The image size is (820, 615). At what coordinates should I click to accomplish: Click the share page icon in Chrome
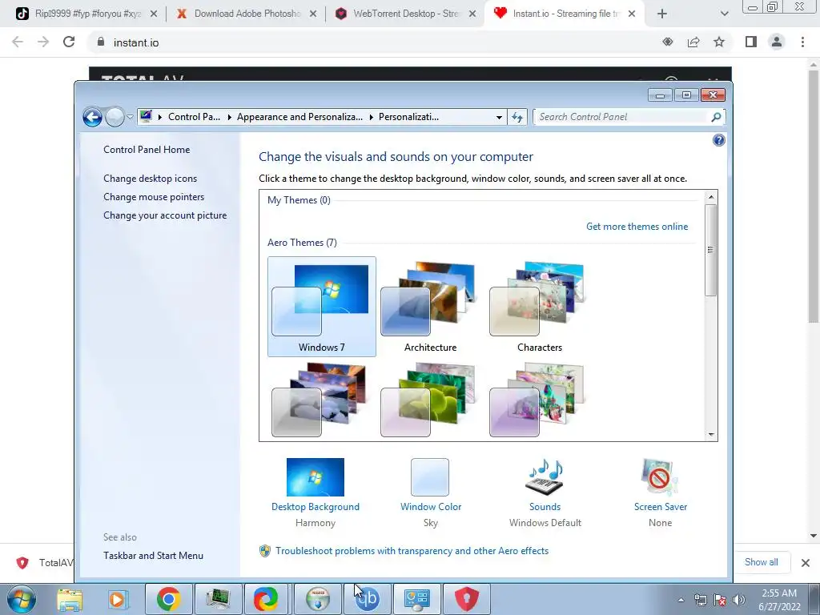(693, 42)
